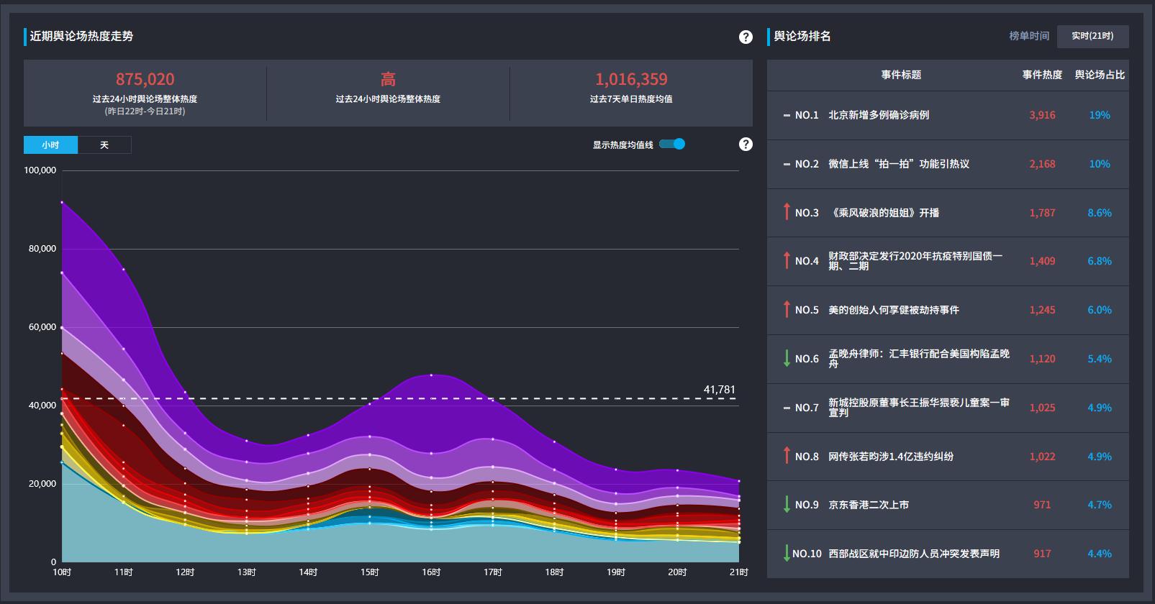The image size is (1155, 604).
Task: Select event 西部战区就中印边防人员冲突发表声明
Action: click(914, 554)
